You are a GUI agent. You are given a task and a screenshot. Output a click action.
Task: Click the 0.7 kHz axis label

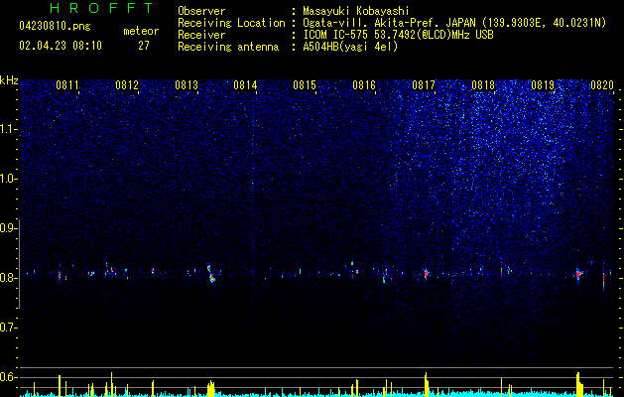(x=8, y=328)
